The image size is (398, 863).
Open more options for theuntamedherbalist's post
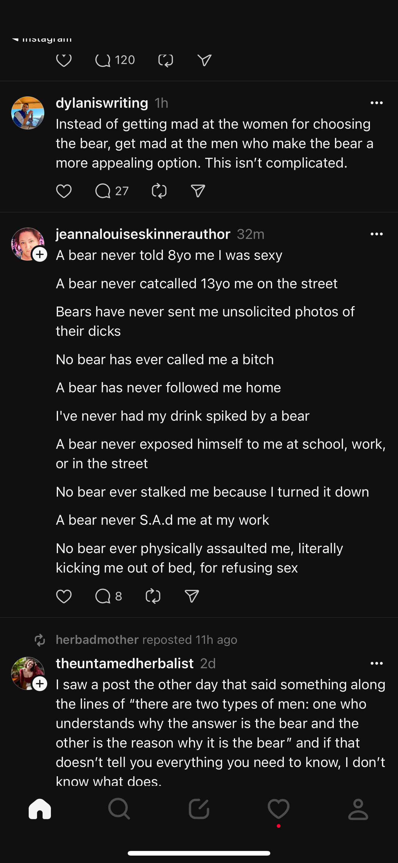coord(377,663)
